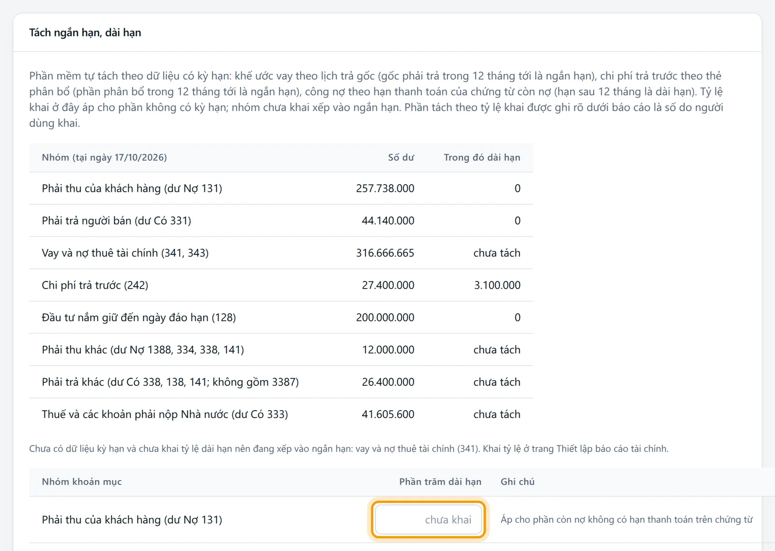Click the long-term '0' beside 44.140.000
This screenshot has width=775, height=551.
[x=517, y=221]
